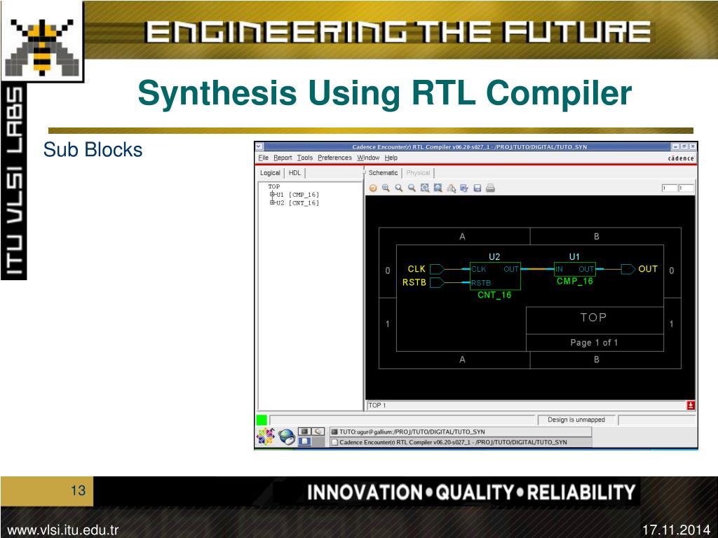Click the schematic options checkmark icon
Image resolution: width=718 pixels, height=538 pixels.
pos(464,188)
